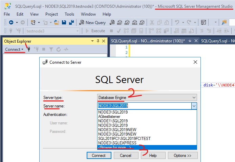Click the Cancel button in dialog
235x162 pixels.
(126, 156)
